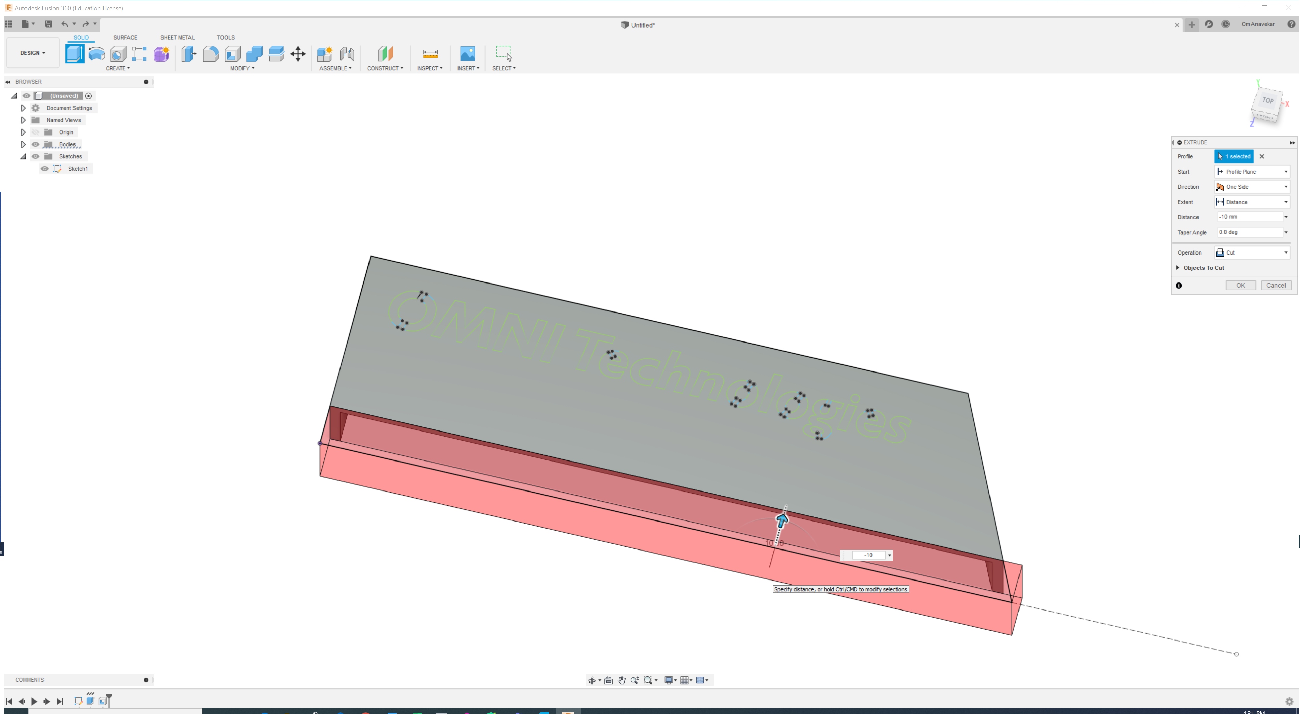The width and height of the screenshot is (1300, 714).
Task: Cancel the Extrude dialog
Action: [1276, 285]
